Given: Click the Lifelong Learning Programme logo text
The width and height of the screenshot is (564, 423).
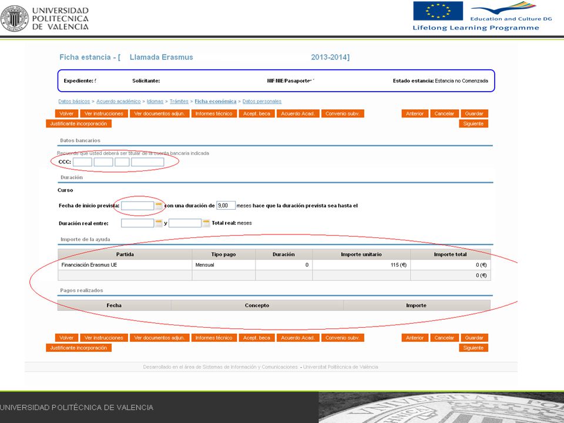Looking at the screenshot, I should coord(476,28).
